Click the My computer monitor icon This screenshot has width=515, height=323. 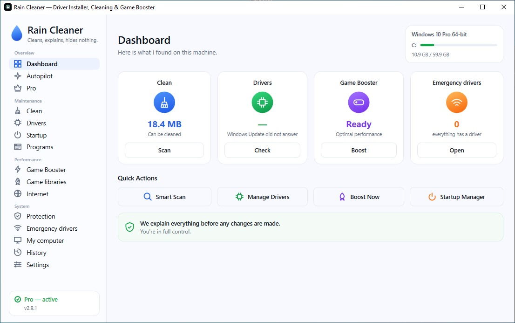pos(18,241)
